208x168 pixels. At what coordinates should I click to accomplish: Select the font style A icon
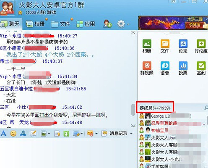[x=3, y=134]
